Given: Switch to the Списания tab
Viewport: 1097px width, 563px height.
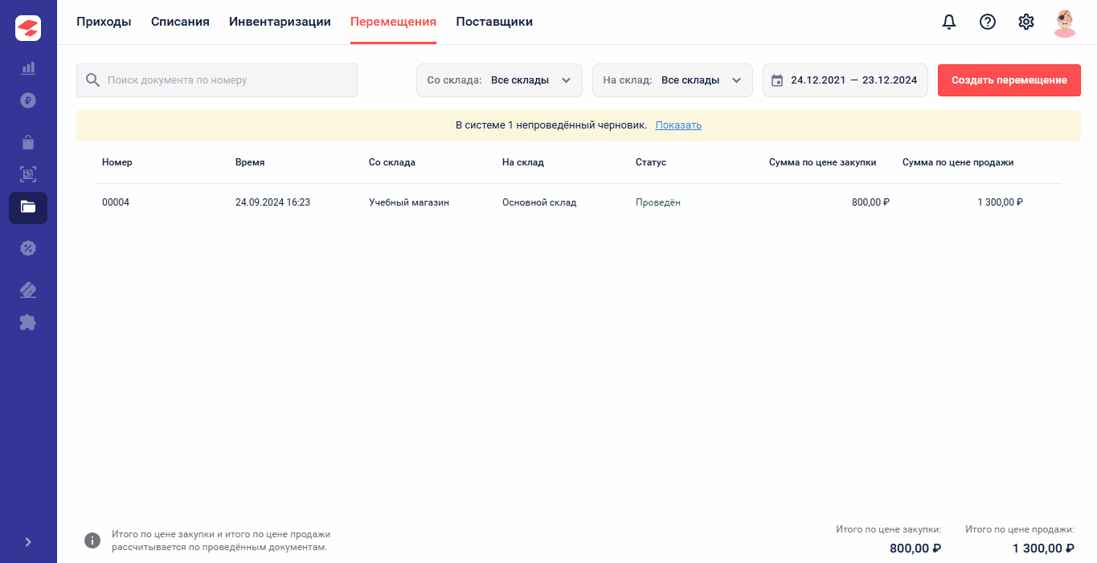Looking at the screenshot, I should [x=180, y=22].
